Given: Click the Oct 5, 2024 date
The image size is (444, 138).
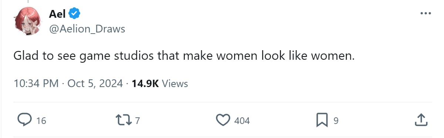Looking at the screenshot, I should pyautogui.click(x=95, y=84).
